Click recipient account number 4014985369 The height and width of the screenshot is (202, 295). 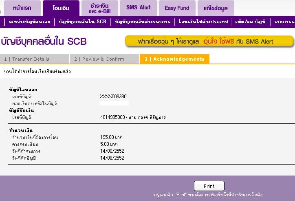[112, 117]
